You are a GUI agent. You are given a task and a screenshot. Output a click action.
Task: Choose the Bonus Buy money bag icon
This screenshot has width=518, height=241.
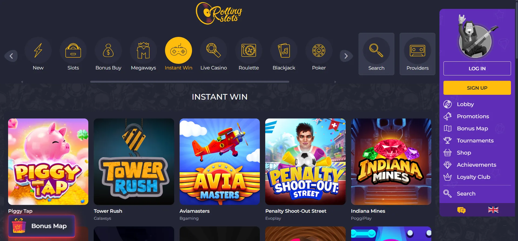coord(108,50)
